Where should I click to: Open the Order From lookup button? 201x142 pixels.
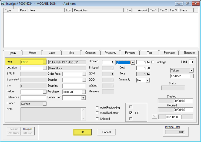[x=84, y=74]
